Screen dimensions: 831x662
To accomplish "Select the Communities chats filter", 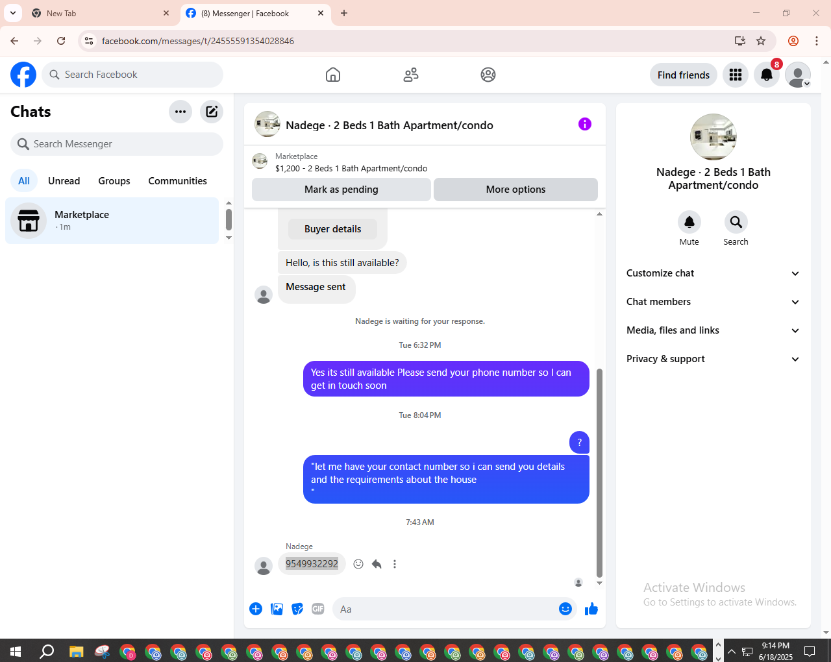I will coord(177,181).
